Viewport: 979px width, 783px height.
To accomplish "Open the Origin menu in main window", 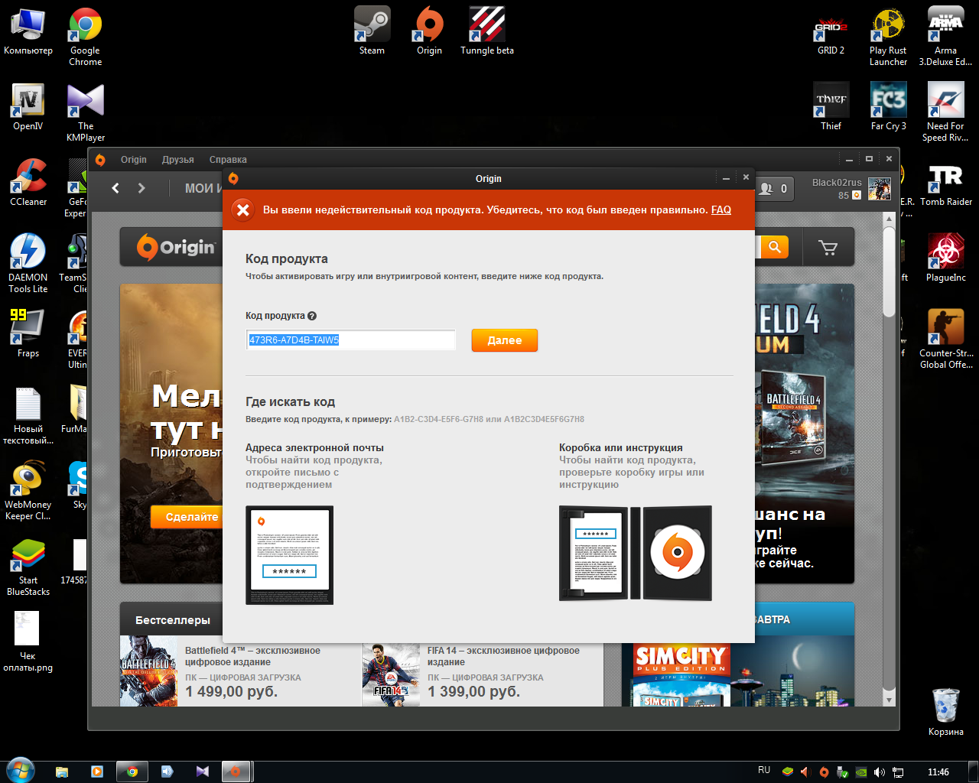I will 133,160.
